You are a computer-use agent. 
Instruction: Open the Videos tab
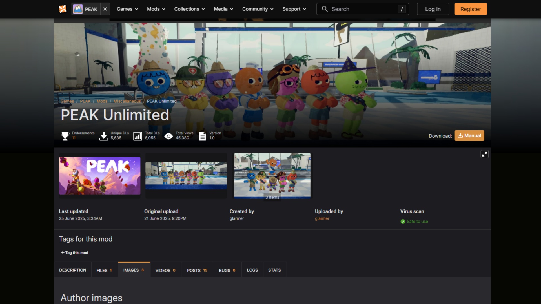(x=166, y=270)
